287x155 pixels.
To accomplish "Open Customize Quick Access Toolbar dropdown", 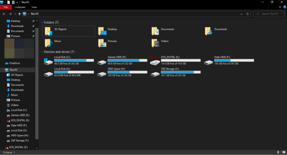I will click(17, 2).
